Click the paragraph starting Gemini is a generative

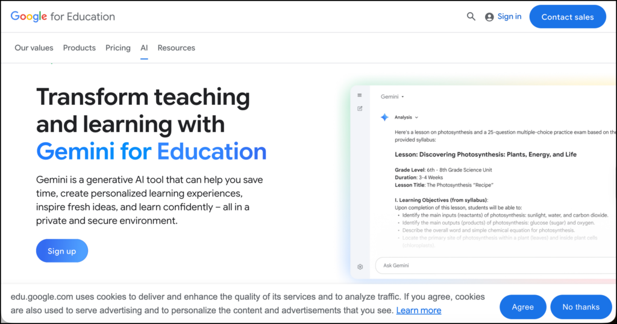point(149,200)
